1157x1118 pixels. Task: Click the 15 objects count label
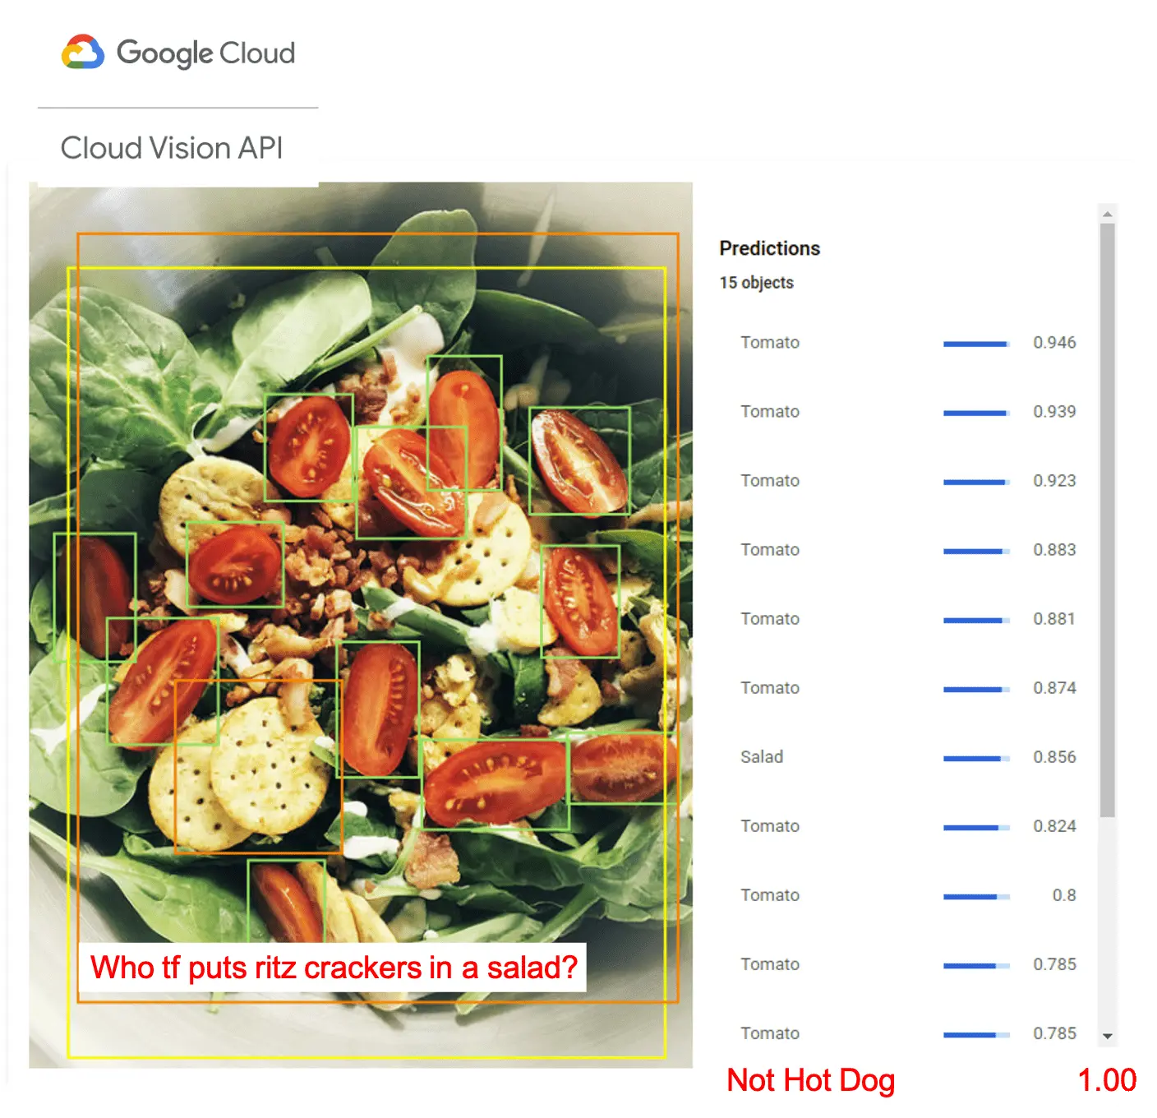point(757,283)
